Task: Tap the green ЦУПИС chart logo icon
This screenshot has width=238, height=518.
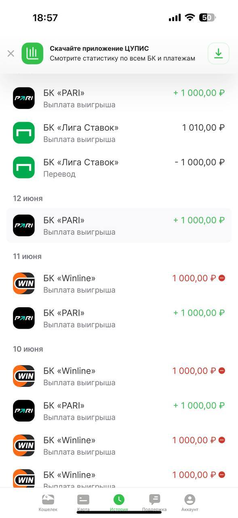Action: [32, 53]
